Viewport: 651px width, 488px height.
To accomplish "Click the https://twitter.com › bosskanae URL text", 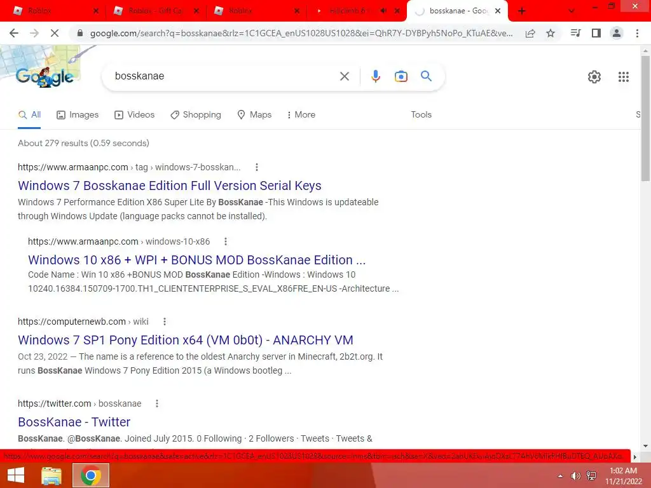I will [x=79, y=403].
